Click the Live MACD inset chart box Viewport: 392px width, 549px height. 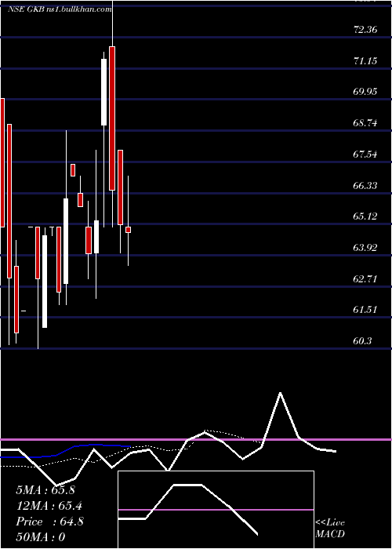[216, 510]
